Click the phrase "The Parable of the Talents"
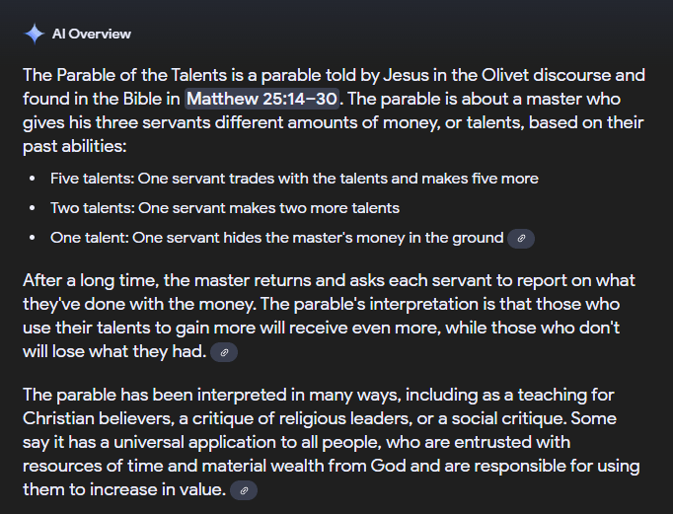The height and width of the screenshot is (514, 673). (119, 75)
